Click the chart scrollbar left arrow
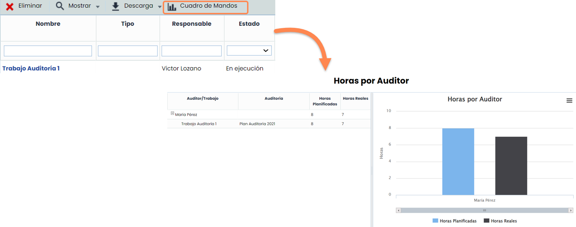Image resolution: width=576 pixels, height=227 pixels. [399, 210]
